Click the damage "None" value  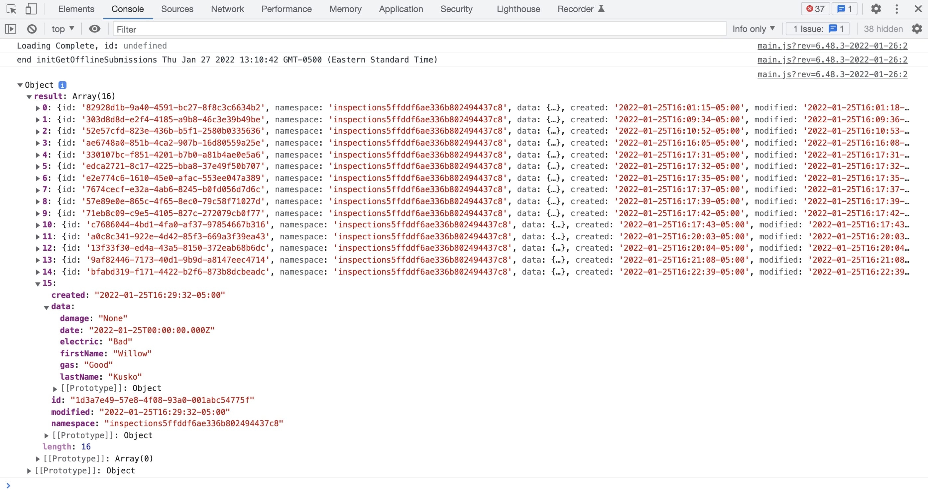coord(113,318)
